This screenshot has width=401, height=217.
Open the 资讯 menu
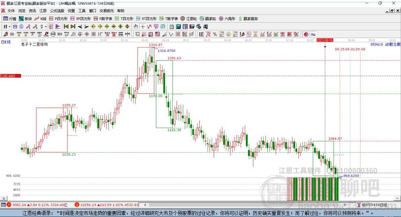click(32, 11)
